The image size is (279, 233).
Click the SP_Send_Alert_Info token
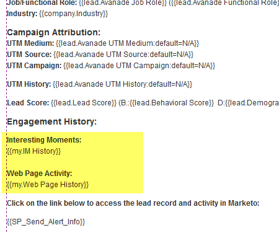tap(46, 222)
